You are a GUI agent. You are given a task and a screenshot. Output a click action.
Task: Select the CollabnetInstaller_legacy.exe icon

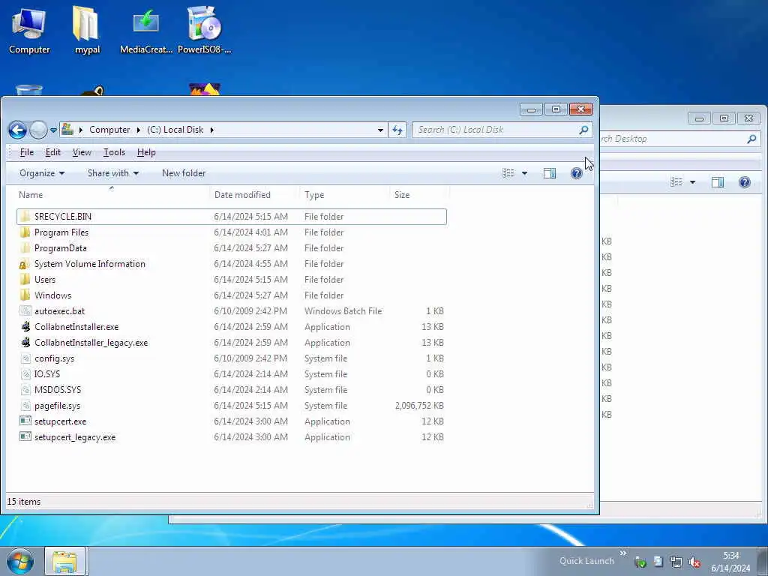coord(25,342)
